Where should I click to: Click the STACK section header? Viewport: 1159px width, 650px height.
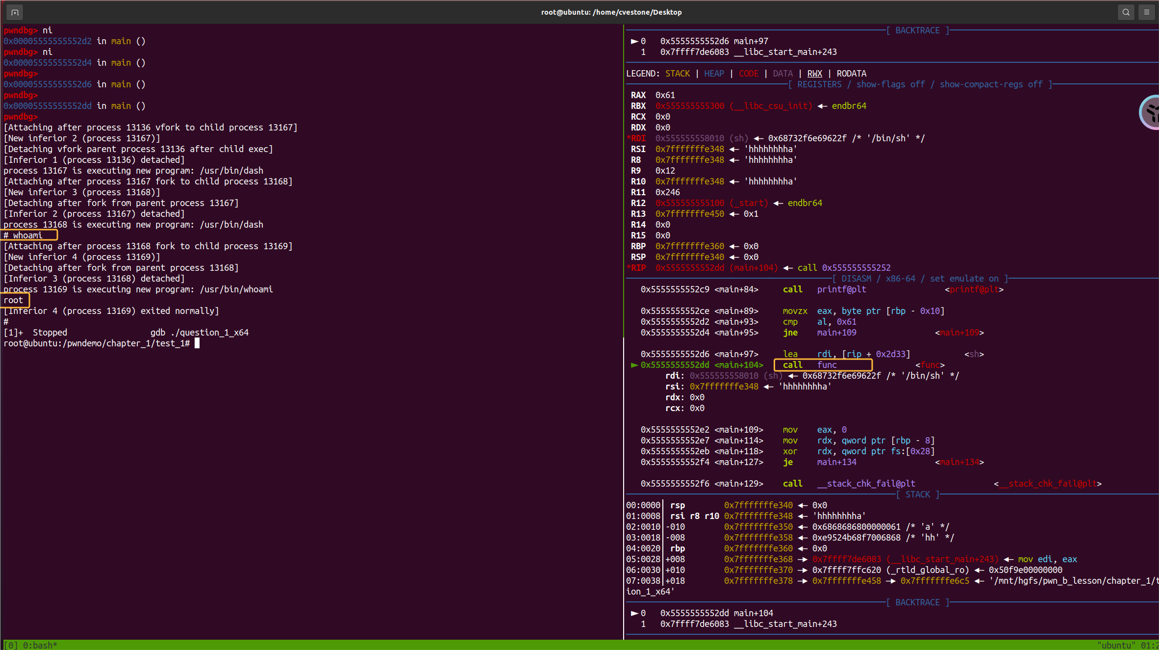(x=917, y=494)
